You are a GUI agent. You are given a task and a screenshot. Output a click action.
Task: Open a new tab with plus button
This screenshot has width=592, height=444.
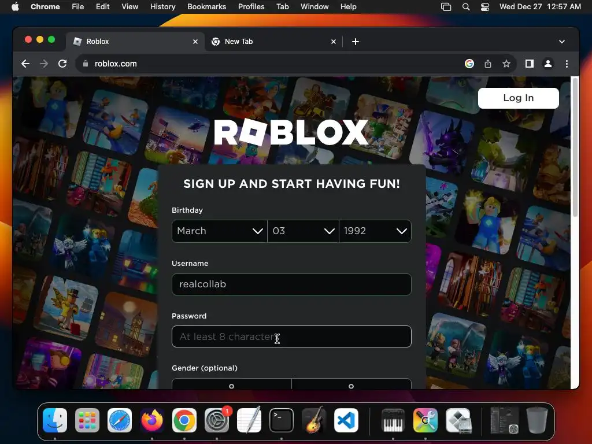[356, 42]
